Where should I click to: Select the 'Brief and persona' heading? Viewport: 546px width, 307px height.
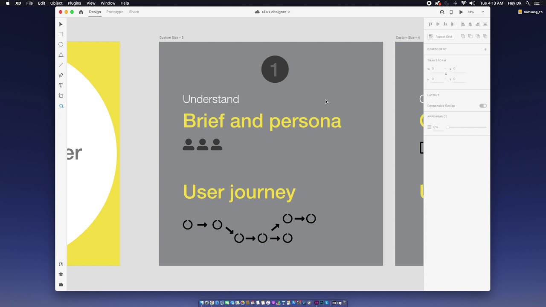(262, 121)
